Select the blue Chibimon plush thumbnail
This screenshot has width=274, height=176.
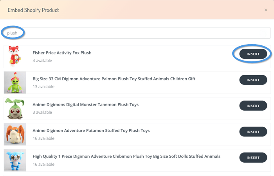(x=15, y=160)
